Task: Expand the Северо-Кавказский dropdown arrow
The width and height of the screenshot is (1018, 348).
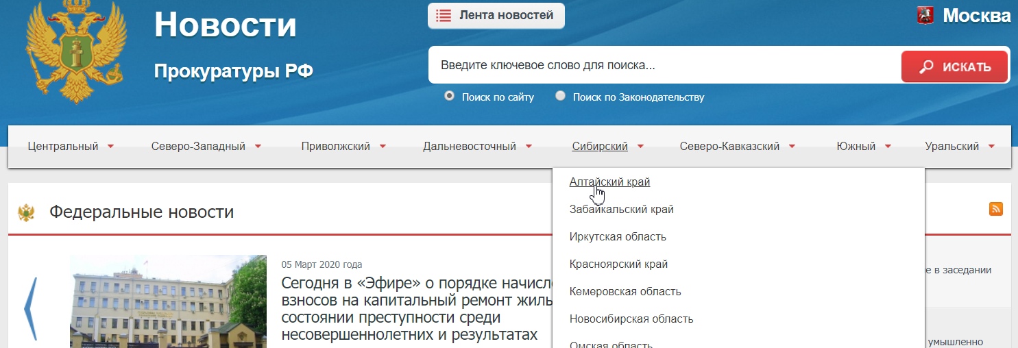Action: (792, 146)
